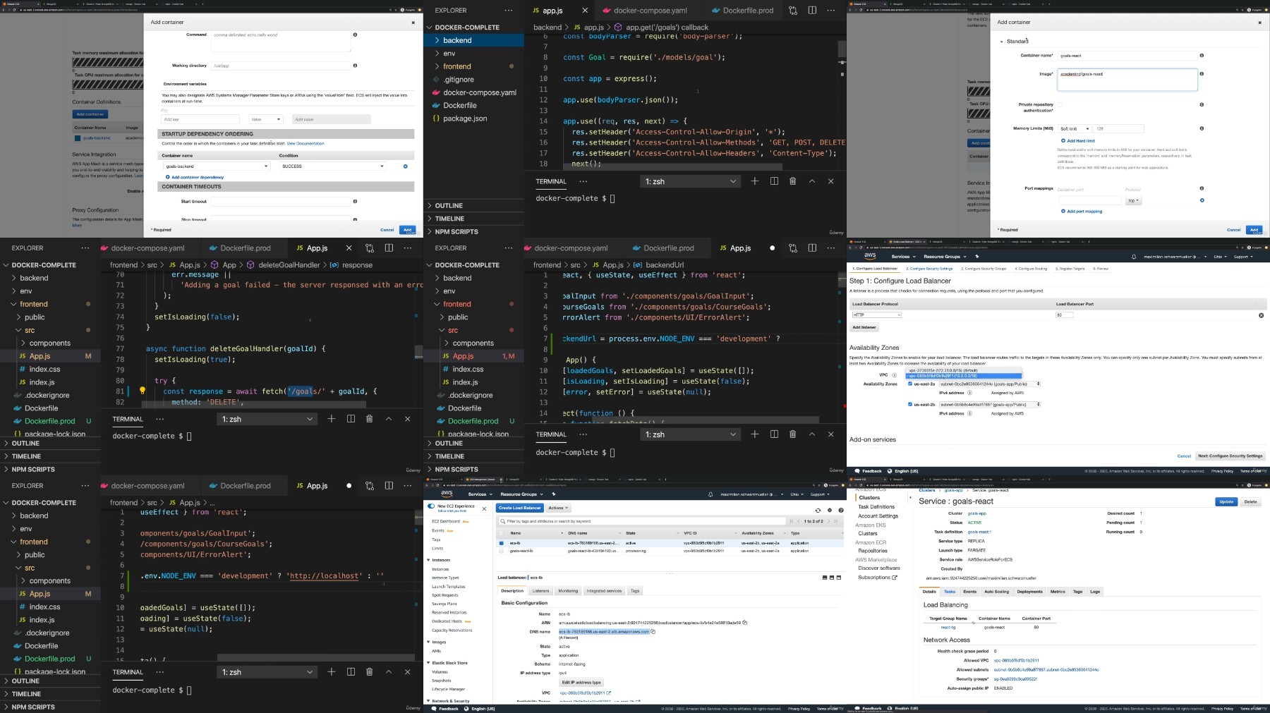
Task: Select the goals-react-lb row checkbox
Action: click(501, 551)
